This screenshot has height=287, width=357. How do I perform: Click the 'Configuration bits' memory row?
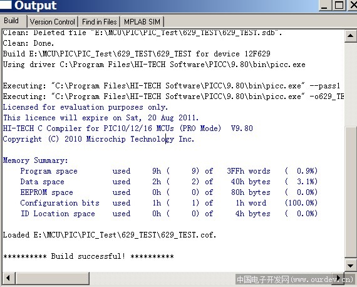(x=168, y=203)
